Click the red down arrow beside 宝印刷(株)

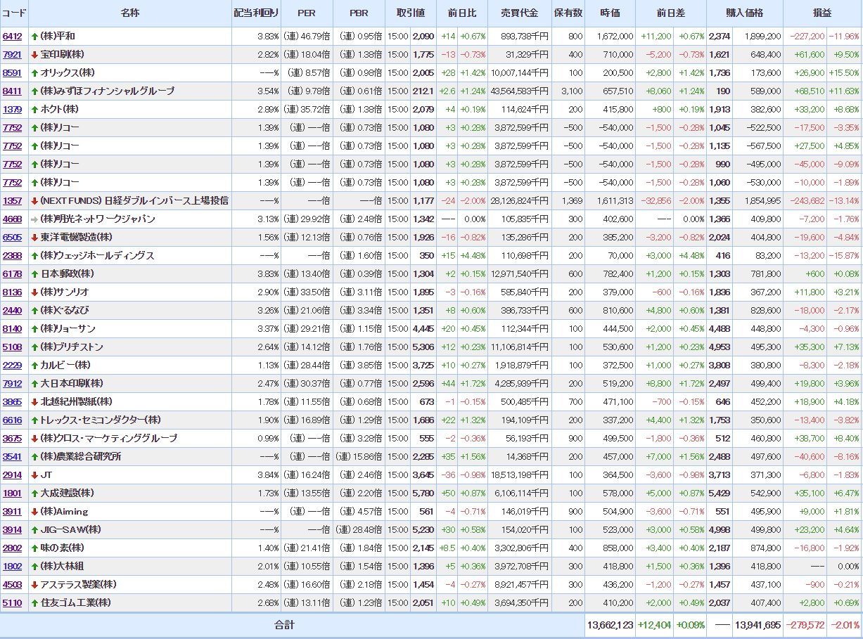34,55
